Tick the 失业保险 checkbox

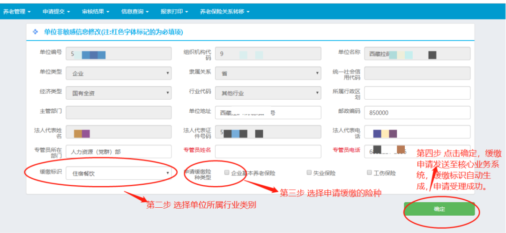point(309,173)
